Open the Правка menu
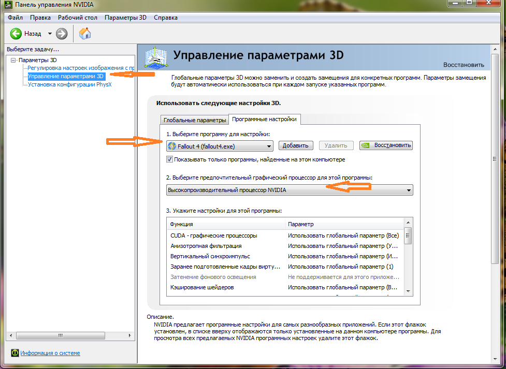The width and height of the screenshot is (506, 369). pyautogui.click(x=40, y=18)
